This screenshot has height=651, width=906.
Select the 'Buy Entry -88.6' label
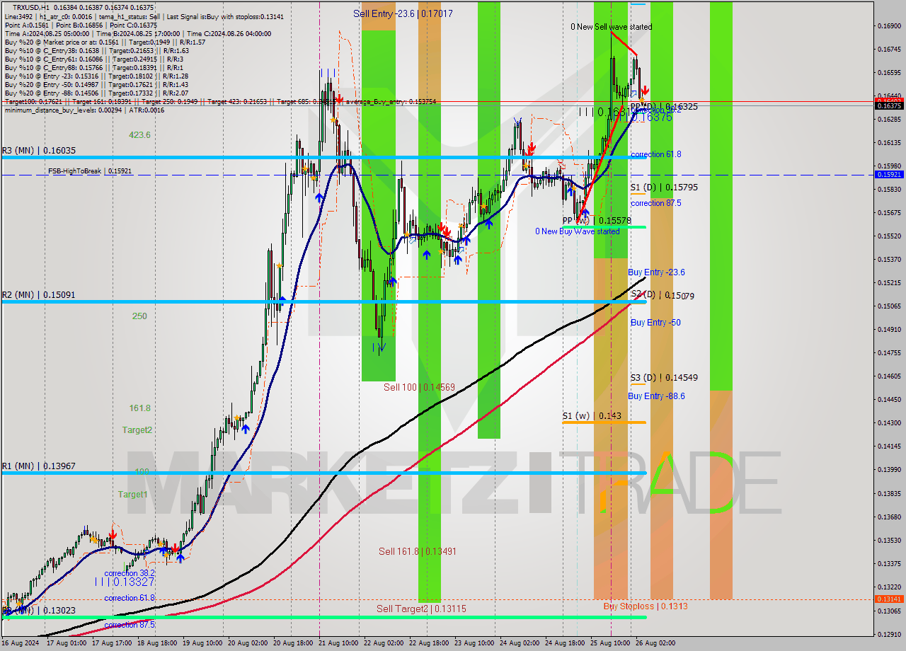656,396
